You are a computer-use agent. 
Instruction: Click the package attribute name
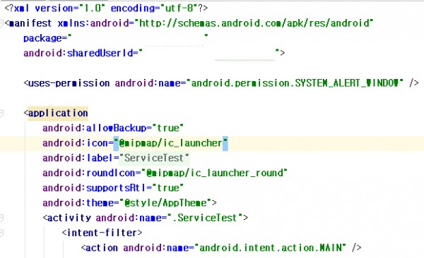click(x=42, y=38)
